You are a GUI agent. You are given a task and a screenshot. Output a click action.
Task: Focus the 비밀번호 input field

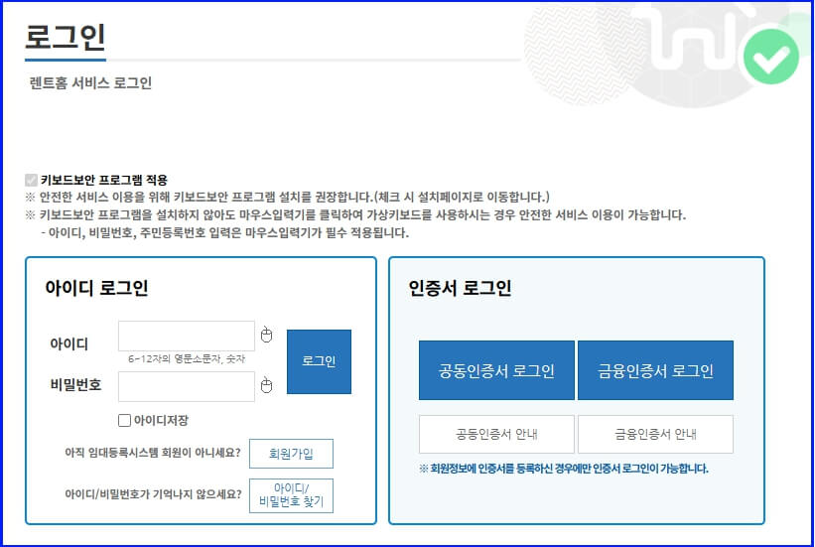tap(187, 386)
